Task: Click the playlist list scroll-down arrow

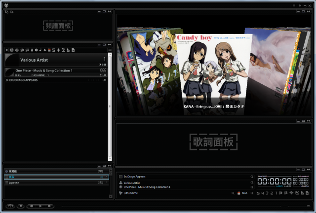Action: click(111, 196)
